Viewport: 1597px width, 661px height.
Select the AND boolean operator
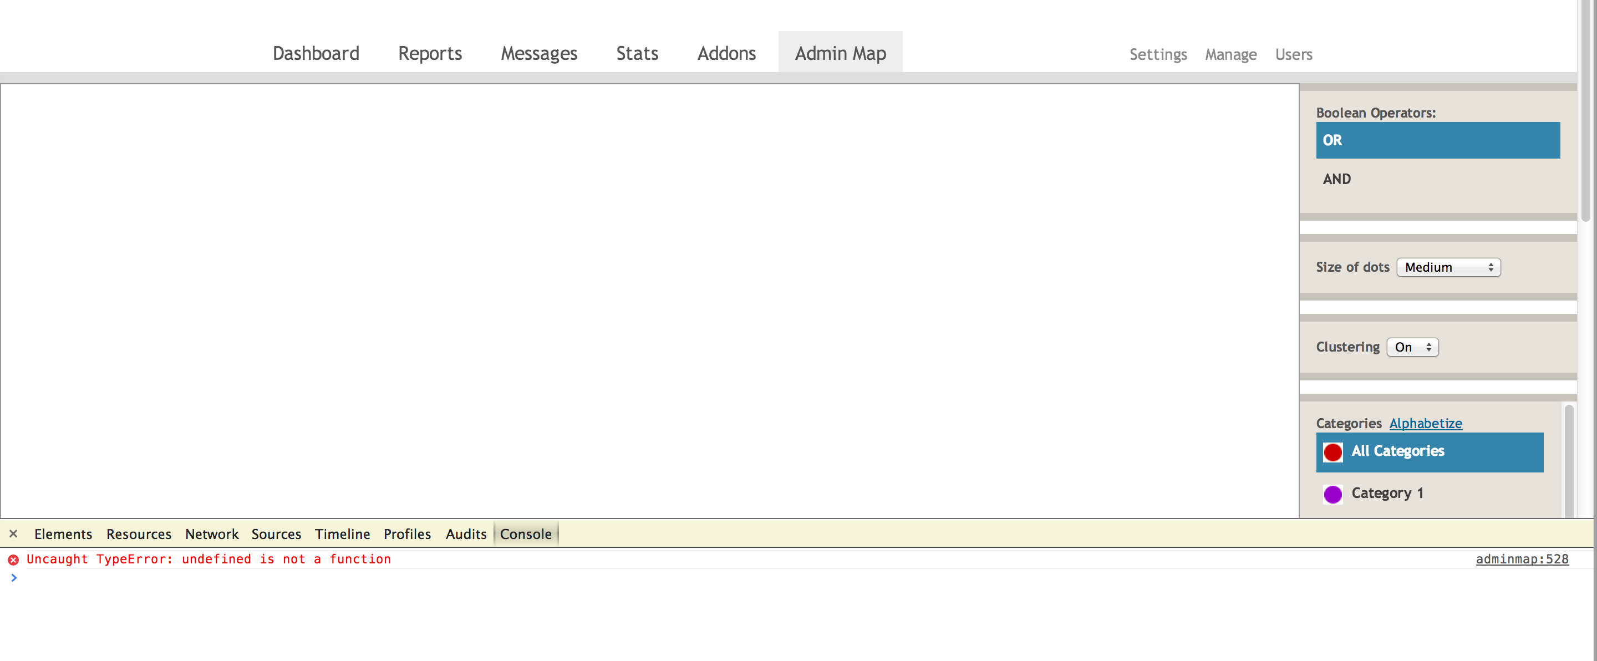tap(1336, 179)
